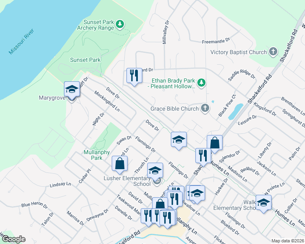Select the shopping bag marker near Splendor Dr

(214, 143)
